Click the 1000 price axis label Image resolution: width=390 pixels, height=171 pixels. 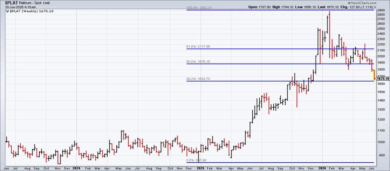tap(381, 142)
